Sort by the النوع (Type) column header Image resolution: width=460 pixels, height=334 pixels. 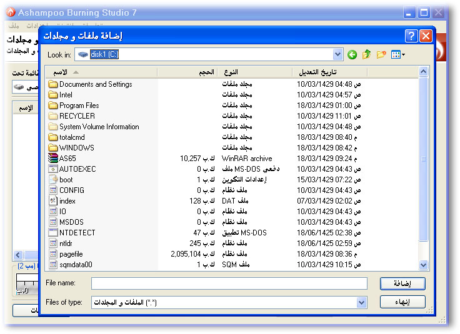254,72
